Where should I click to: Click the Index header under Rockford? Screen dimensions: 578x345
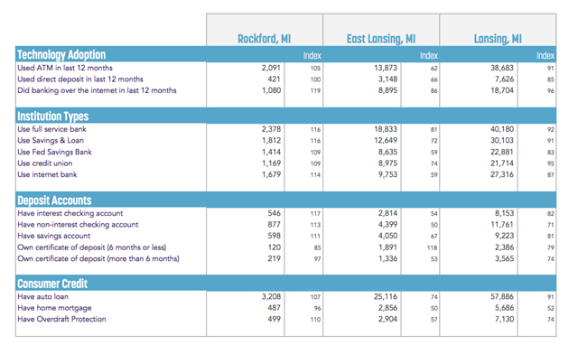[x=312, y=56]
